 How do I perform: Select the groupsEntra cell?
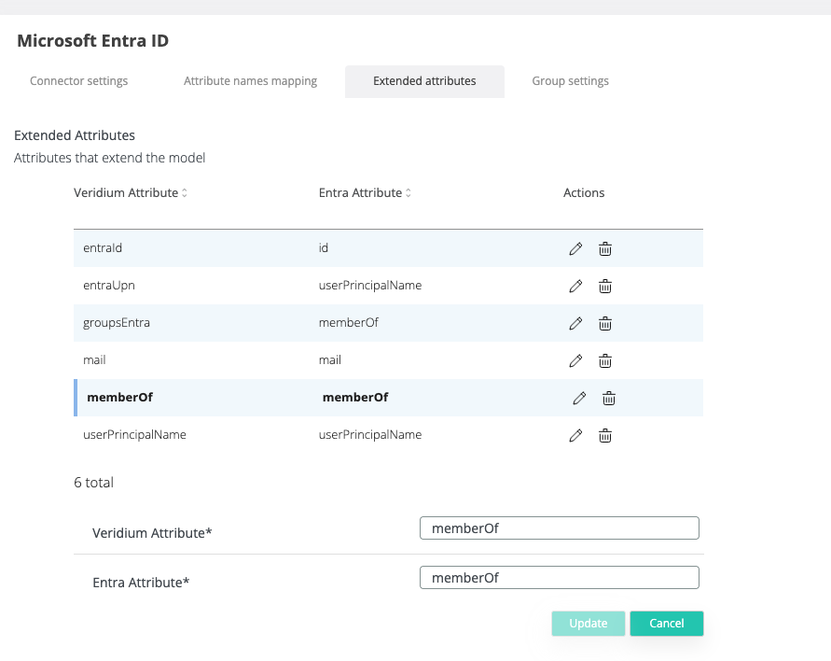pos(117,323)
